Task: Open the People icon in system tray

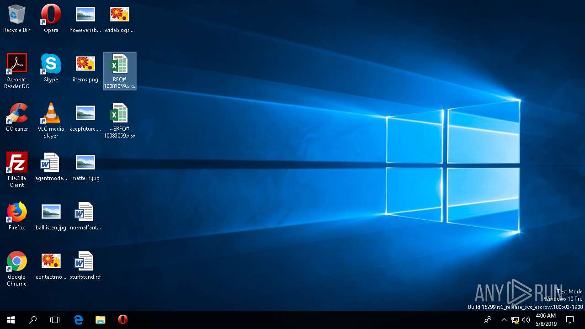Action: (488, 320)
